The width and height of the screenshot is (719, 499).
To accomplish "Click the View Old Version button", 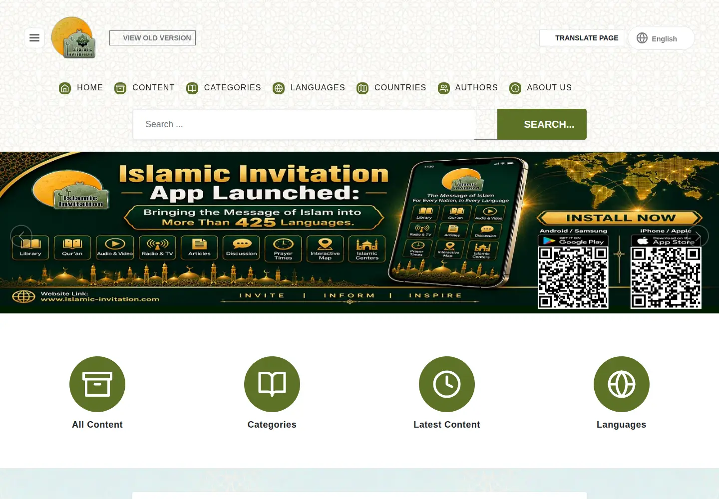I will [x=152, y=38].
